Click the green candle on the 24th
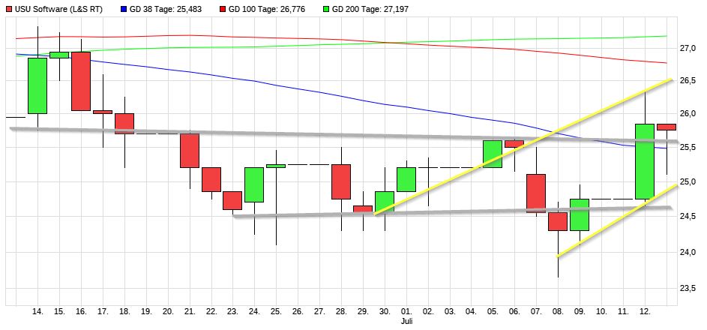 pos(254,184)
